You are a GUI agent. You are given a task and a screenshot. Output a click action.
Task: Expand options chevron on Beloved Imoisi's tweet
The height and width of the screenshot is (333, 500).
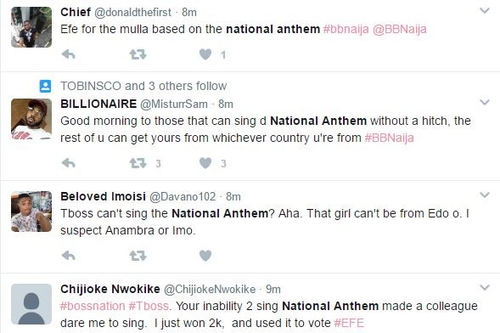[485, 195]
